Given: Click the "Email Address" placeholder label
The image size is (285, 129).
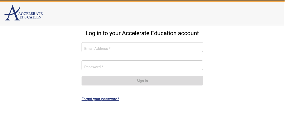Looking at the screenshot, I should pos(96,49).
